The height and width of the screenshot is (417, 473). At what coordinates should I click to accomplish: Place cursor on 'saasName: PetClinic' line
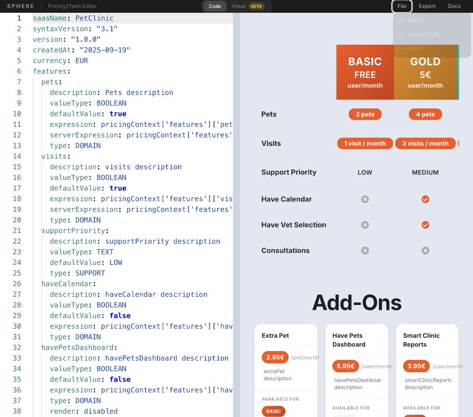[73, 18]
